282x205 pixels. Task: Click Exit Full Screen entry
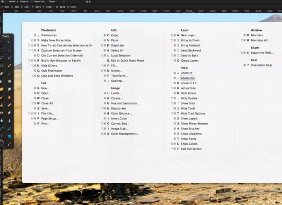point(191,149)
